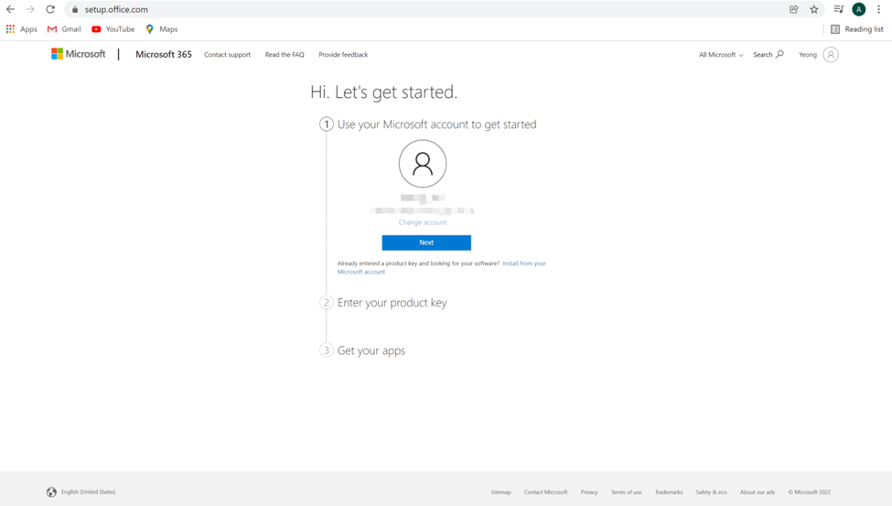The width and height of the screenshot is (892, 506).
Task: Open the Gmail bookmark
Action: point(64,29)
